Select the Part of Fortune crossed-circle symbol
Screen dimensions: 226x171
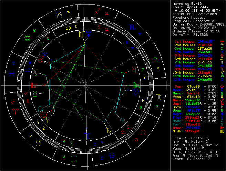tap(122, 119)
